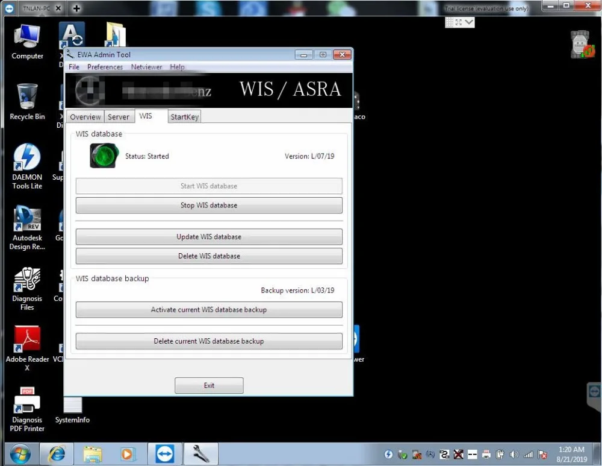The height and width of the screenshot is (466, 602).
Task: Click the DAEMON Tools tray icon
Action: [388, 455]
